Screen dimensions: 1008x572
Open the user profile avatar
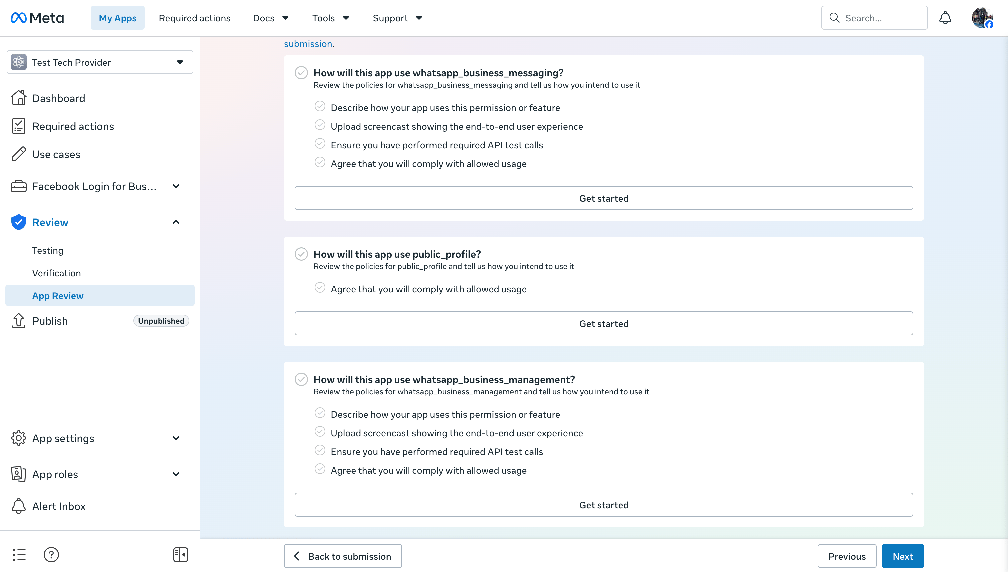click(982, 18)
